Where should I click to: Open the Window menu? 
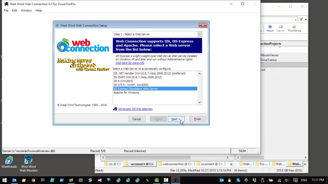[x=26, y=10]
